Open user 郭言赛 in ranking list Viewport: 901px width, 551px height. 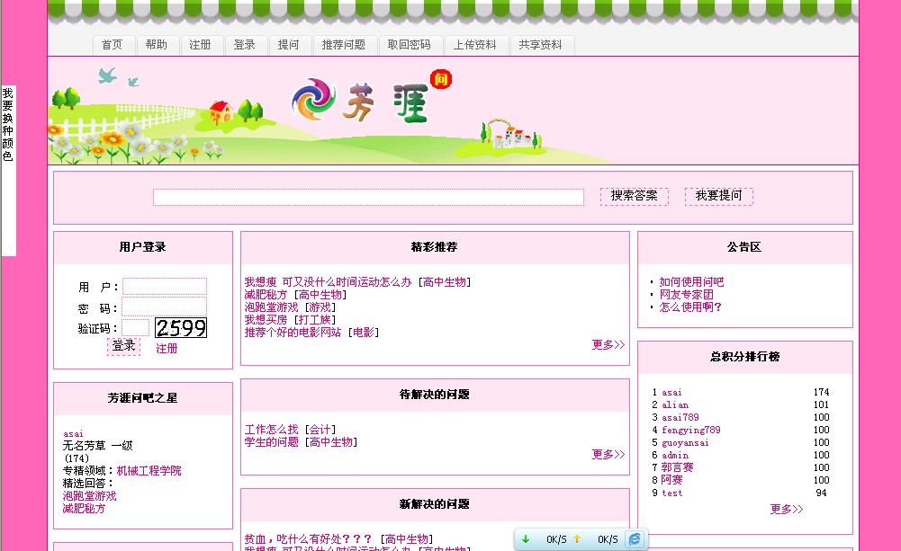point(678,467)
